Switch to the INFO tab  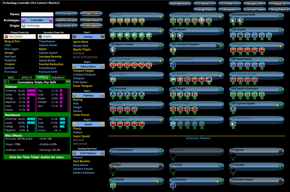pos(11,77)
